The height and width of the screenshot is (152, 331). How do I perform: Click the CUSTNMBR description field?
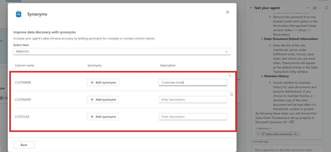(x=193, y=82)
